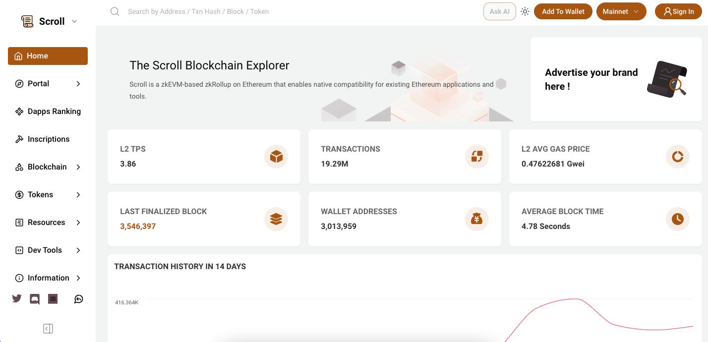Open last finalized block 3,546,397 link
This screenshot has height=342, width=708.
[x=138, y=227]
